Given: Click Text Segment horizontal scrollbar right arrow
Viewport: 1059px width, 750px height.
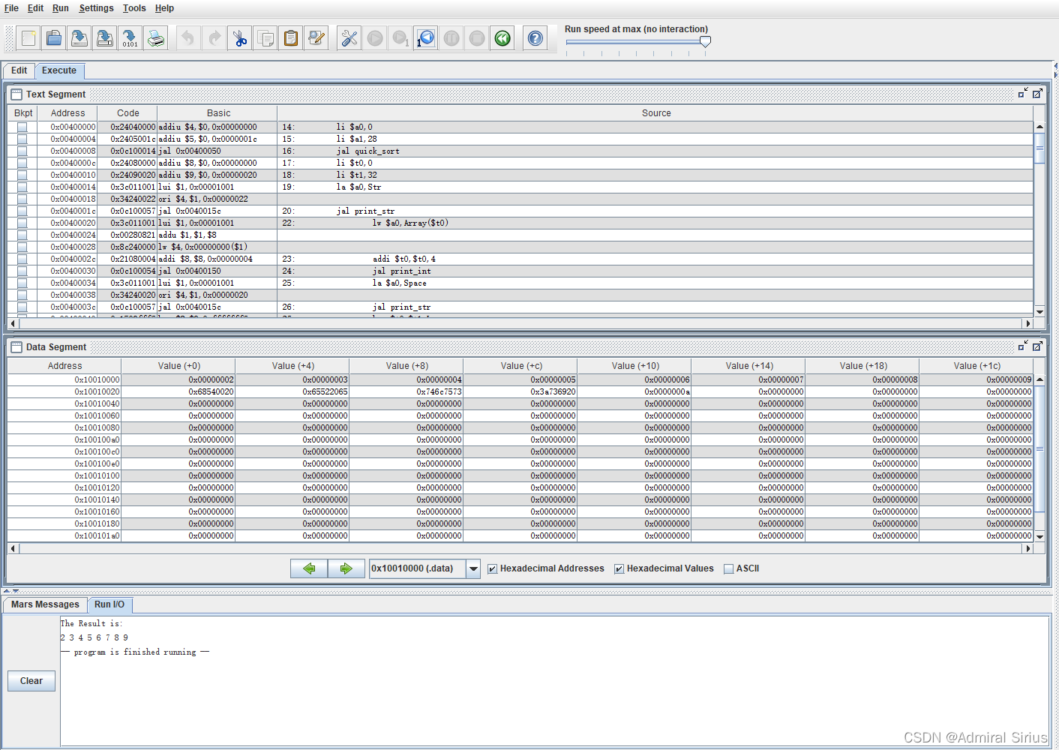Looking at the screenshot, I should point(1027,324).
